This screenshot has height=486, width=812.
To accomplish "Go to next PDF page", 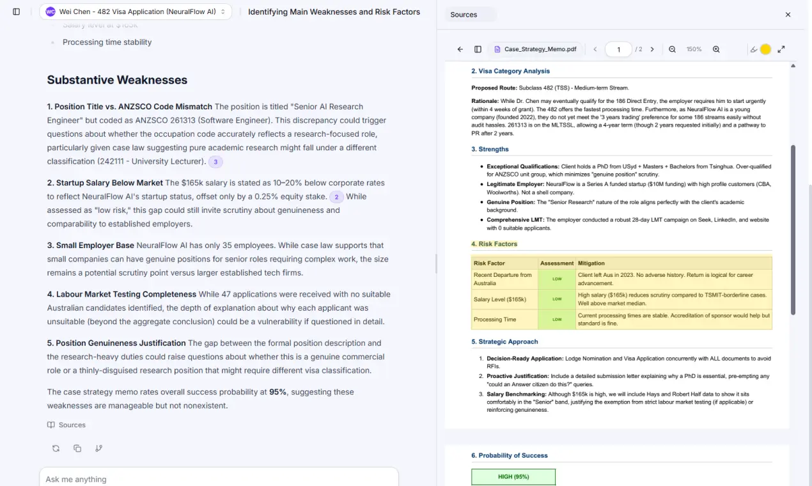I will 652,49.
